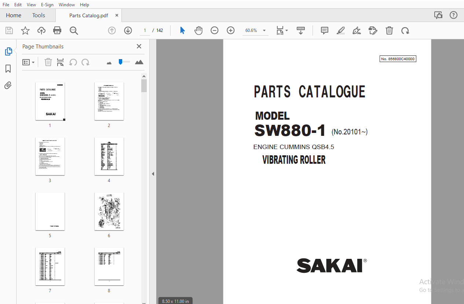Screen dimensions: 464x304
Task: Click the trash delete icon in toolbar
Action: (x=389, y=30)
